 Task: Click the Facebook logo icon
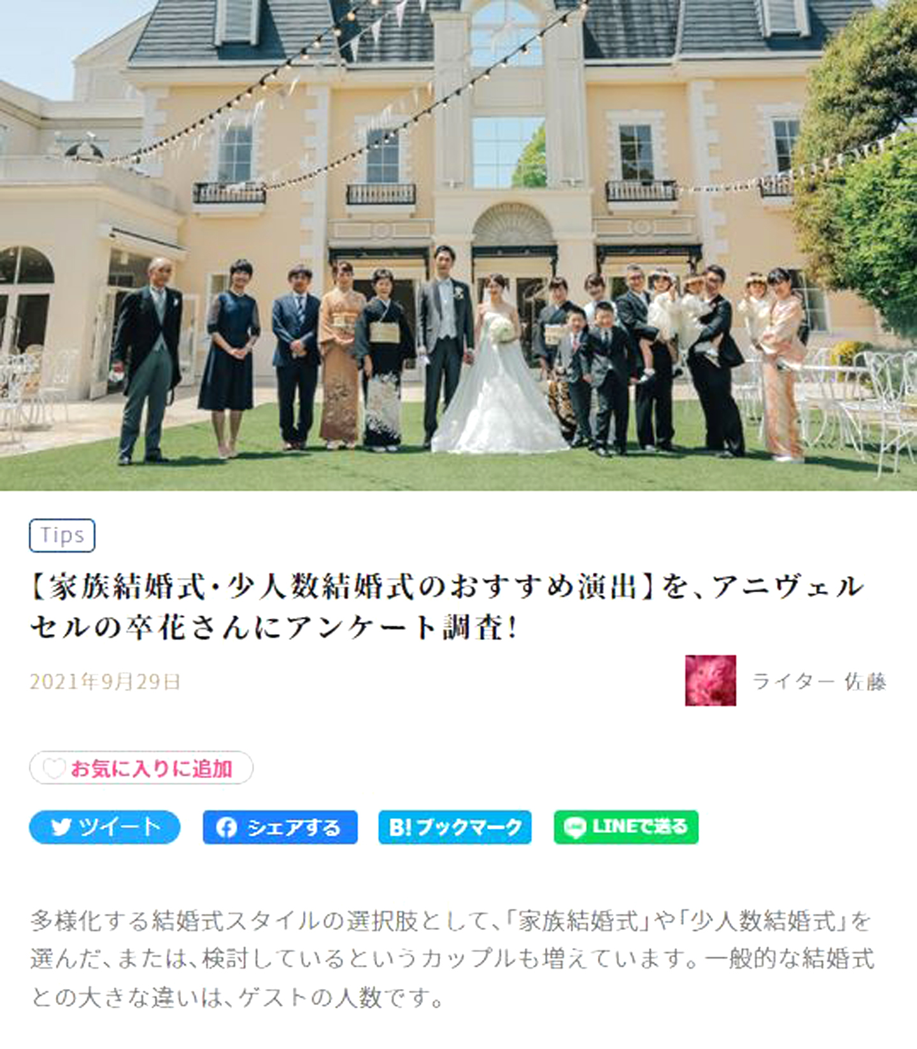(226, 827)
